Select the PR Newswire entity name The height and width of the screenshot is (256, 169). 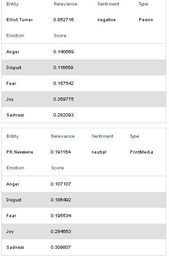pyautogui.click(x=20, y=152)
